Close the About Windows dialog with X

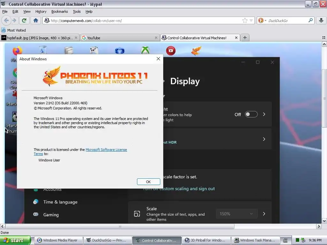158,59
